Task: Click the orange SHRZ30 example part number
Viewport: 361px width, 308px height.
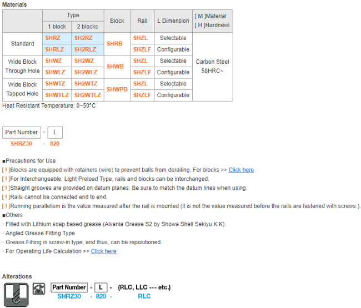Action: pyautogui.click(x=21, y=144)
